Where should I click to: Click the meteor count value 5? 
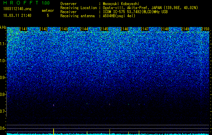coord(48,16)
